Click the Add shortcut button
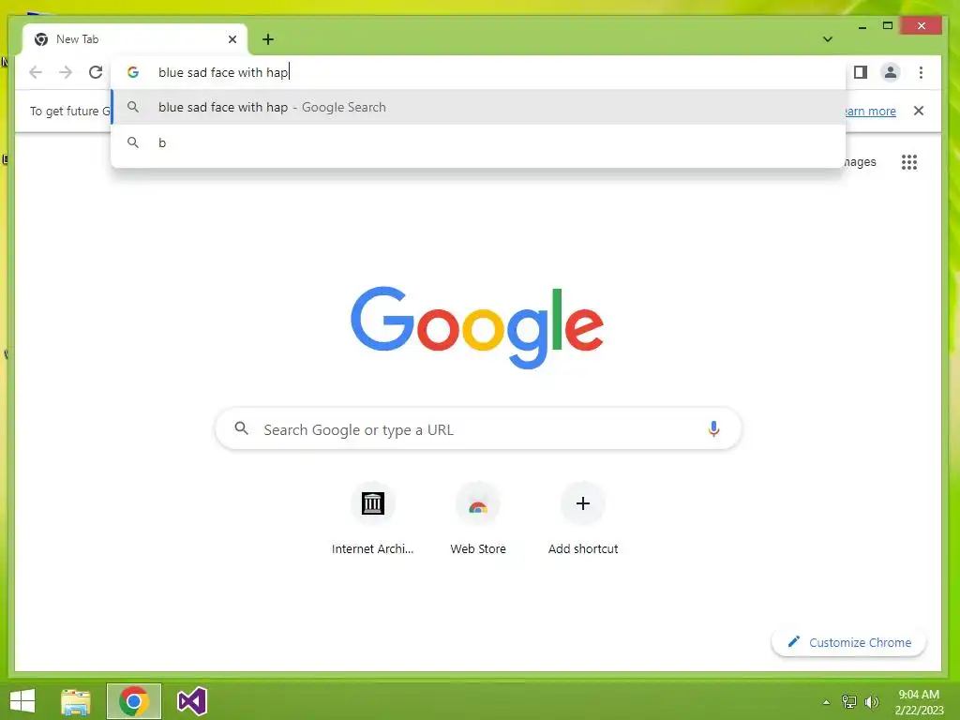Viewport: 960px width, 720px height. 583,519
